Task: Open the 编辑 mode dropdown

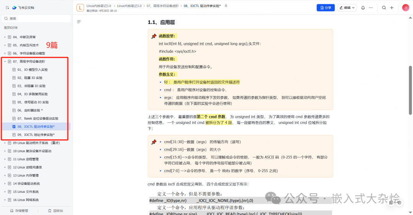Action: click(x=347, y=8)
